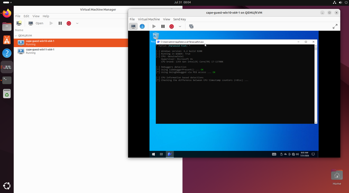Click the network globe icon in guest tray

click(293, 154)
